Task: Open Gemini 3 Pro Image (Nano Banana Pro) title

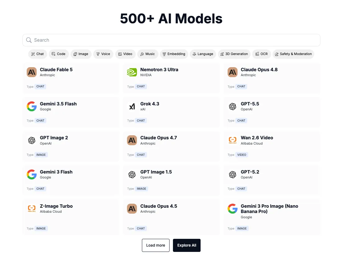Action: [x=270, y=209]
